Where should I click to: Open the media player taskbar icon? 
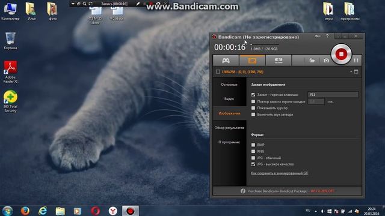pyautogui.click(x=78, y=211)
